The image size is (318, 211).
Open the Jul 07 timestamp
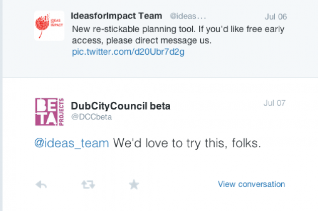pos(274,103)
